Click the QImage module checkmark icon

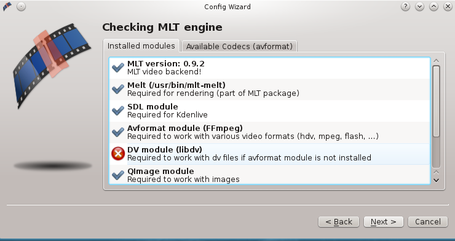point(118,175)
